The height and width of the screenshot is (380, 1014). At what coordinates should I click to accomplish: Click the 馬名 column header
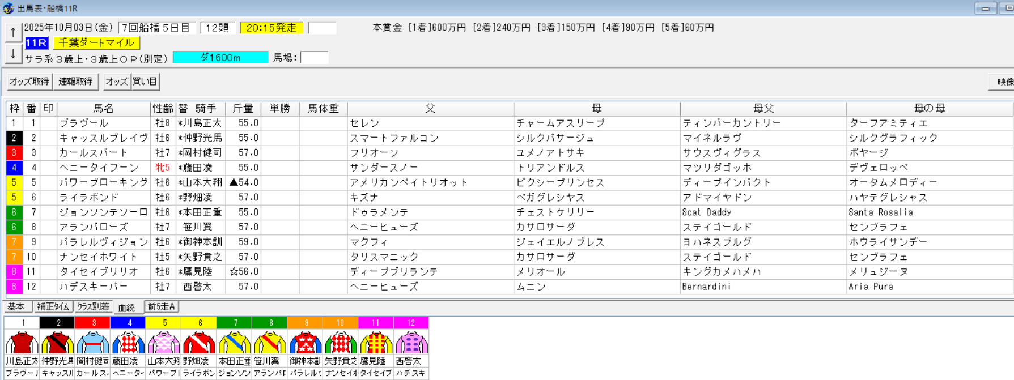104,108
